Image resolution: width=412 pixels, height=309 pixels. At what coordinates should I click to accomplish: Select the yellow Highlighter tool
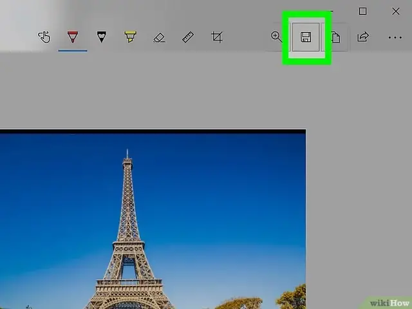130,37
